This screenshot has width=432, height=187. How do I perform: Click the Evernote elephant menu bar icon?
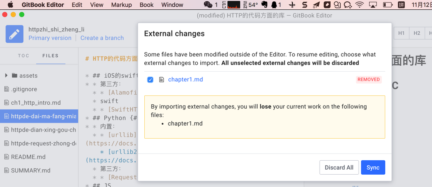(x=264, y=5)
